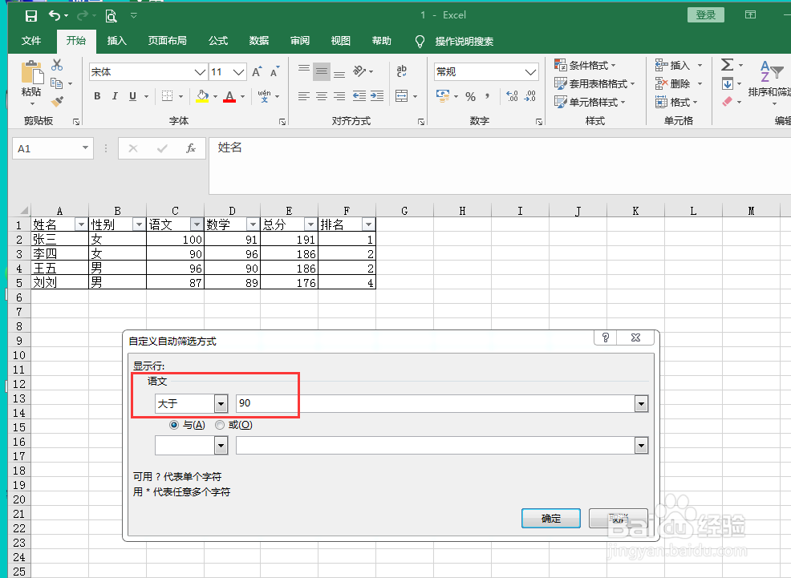The height and width of the screenshot is (578, 791).
Task: Click the AutoSum sigma icon
Action: click(727, 64)
